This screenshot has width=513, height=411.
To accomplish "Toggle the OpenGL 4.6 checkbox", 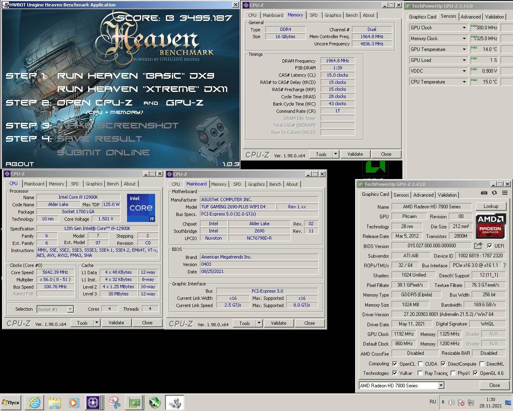I will click(475, 373).
